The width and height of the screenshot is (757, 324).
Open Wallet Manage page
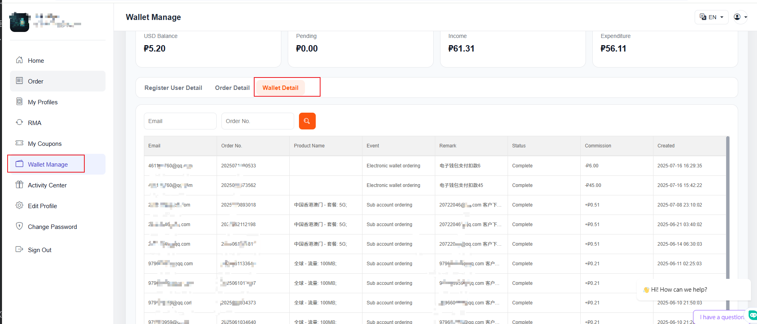point(58,164)
